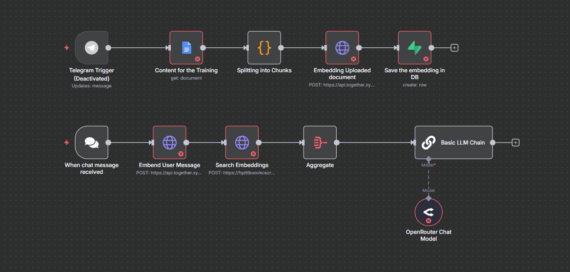This screenshot has width=570, height=272.
Task: Select the OpenRouter Chat Model node
Action: 428,212
